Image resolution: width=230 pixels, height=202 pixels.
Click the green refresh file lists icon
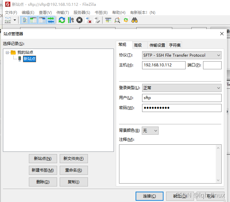click(x=62, y=20)
